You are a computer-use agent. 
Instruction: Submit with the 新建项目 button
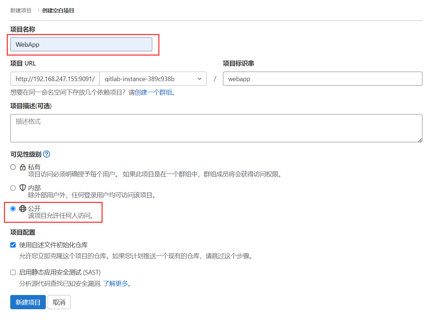point(28,302)
